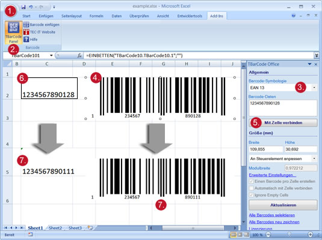Screen dimensions: 322x240
Task: Toggle Einen Barcode pro Zelle erstellen checkbox
Action: 251,181
